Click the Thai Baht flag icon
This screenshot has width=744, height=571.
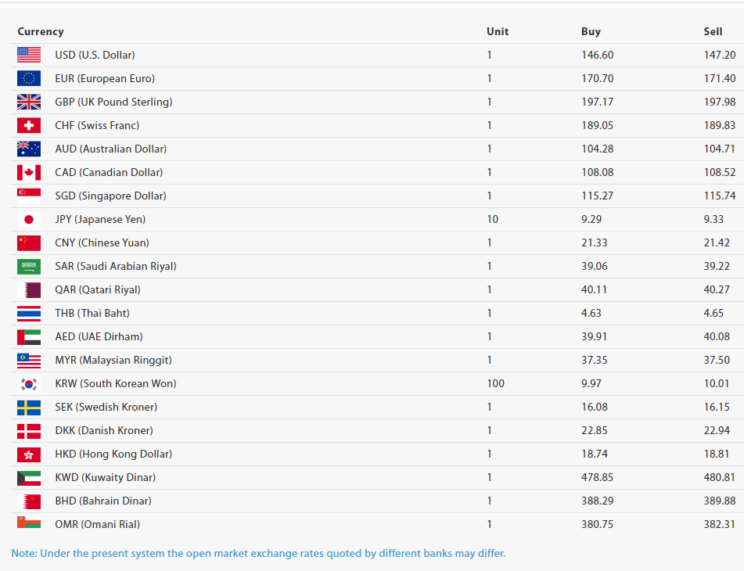pyautogui.click(x=29, y=313)
